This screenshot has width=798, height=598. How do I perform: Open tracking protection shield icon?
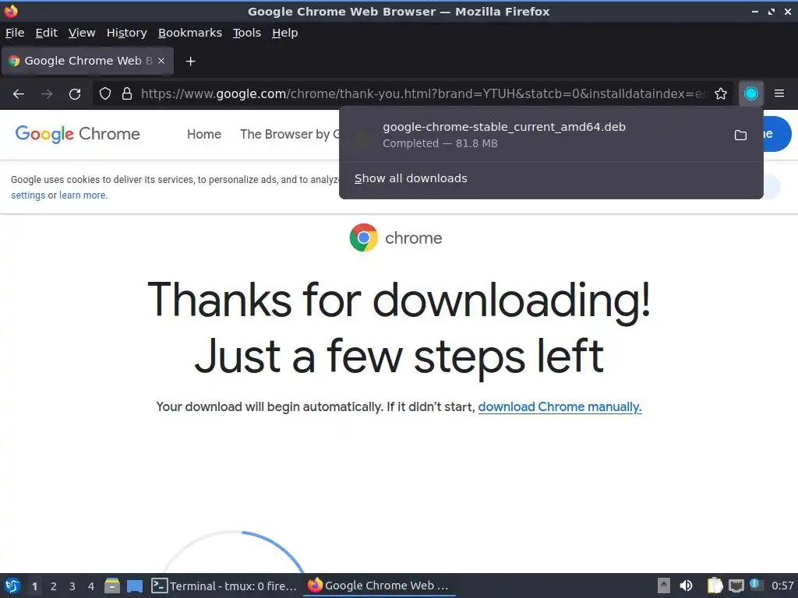click(x=105, y=93)
